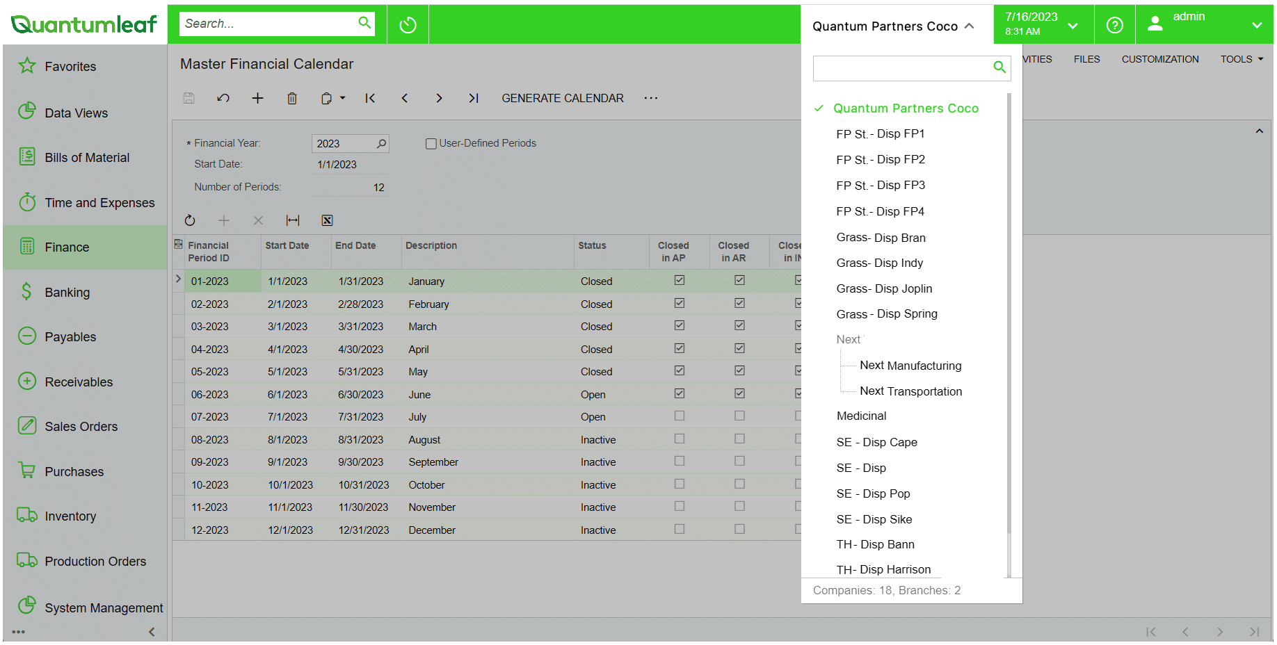Expand the Tools dropdown menu
The height and width of the screenshot is (645, 1277).
pyautogui.click(x=1242, y=59)
